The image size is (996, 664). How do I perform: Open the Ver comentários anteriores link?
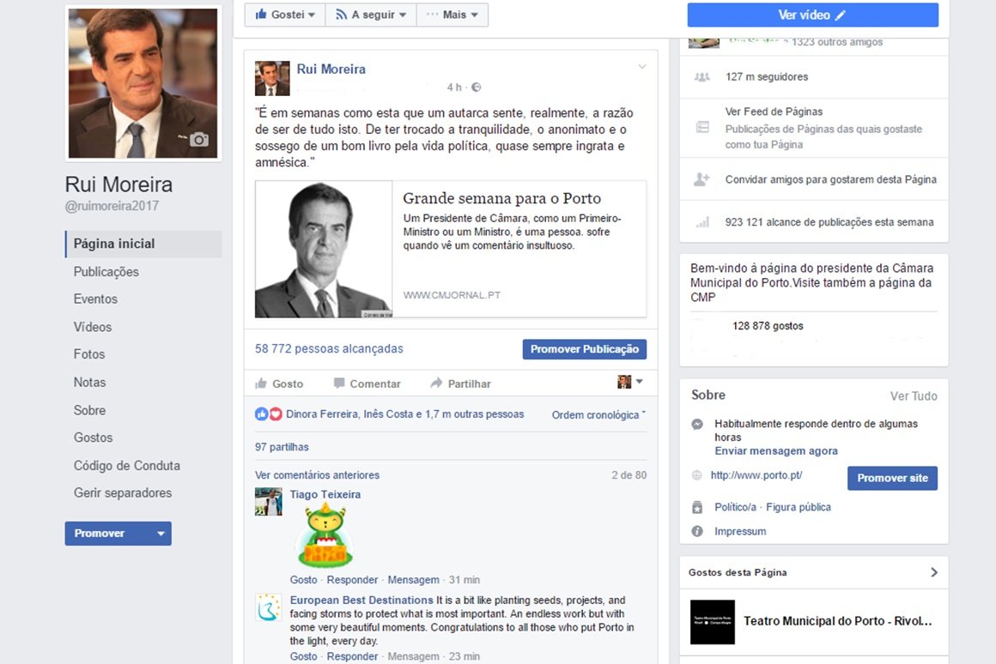317,475
